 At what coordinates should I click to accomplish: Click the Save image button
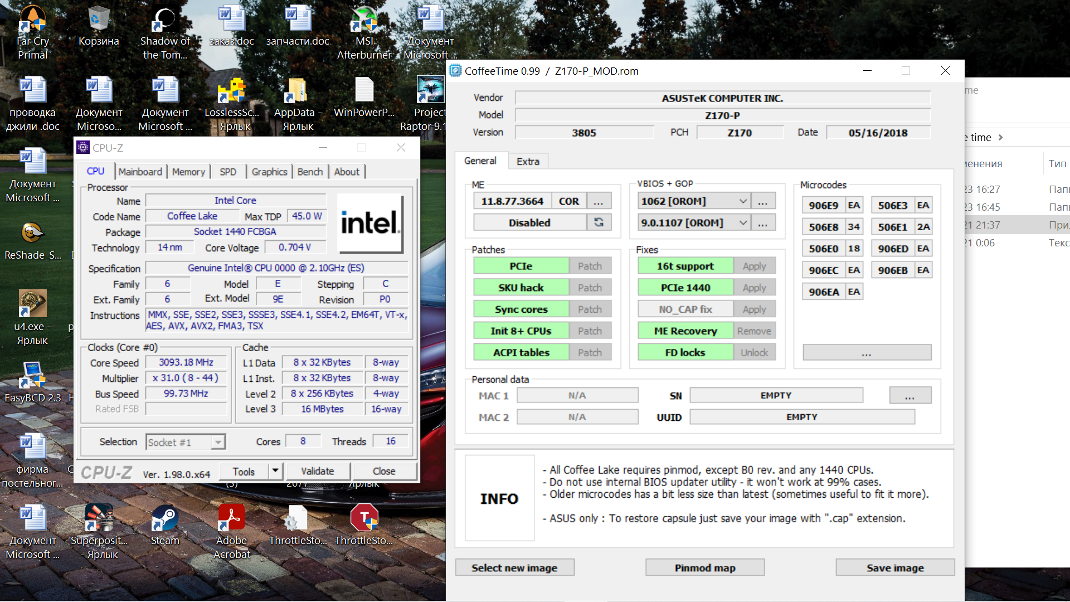click(x=894, y=567)
